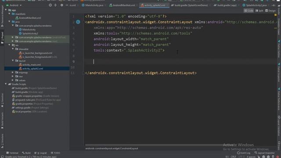
Task: Click the locate-in-tree target icon
Action: coord(50,5)
